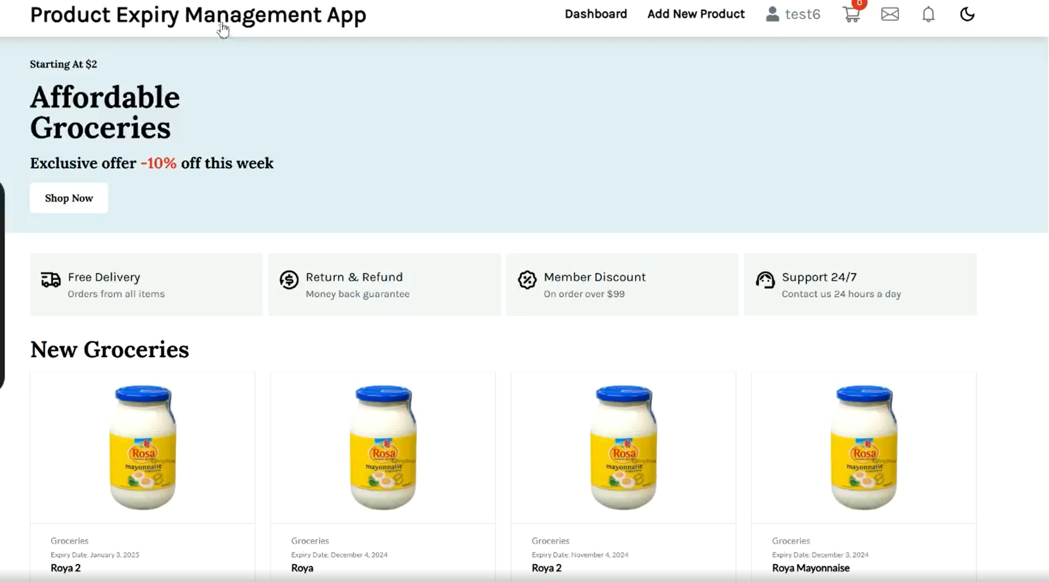Click the cart item count badge
The height and width of the screenshot is (582, 1049).
859,3
